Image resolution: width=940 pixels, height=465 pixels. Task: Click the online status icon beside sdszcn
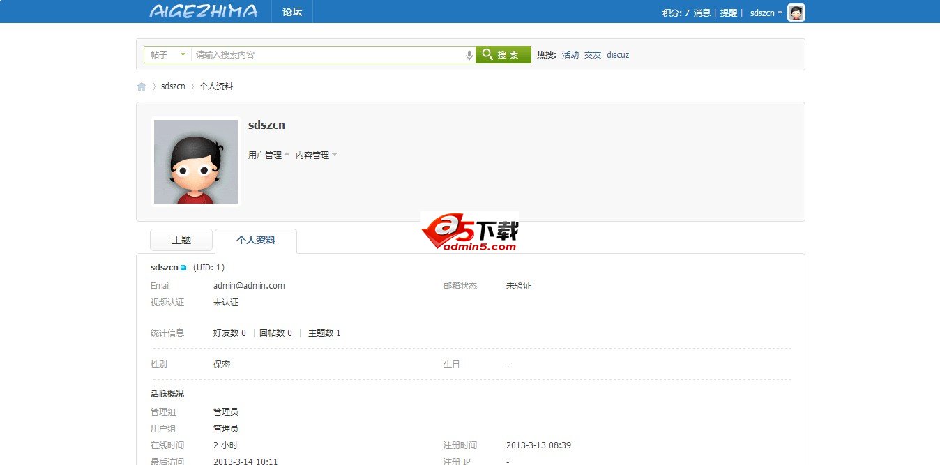pyautogui.click(x=183, y=268)
